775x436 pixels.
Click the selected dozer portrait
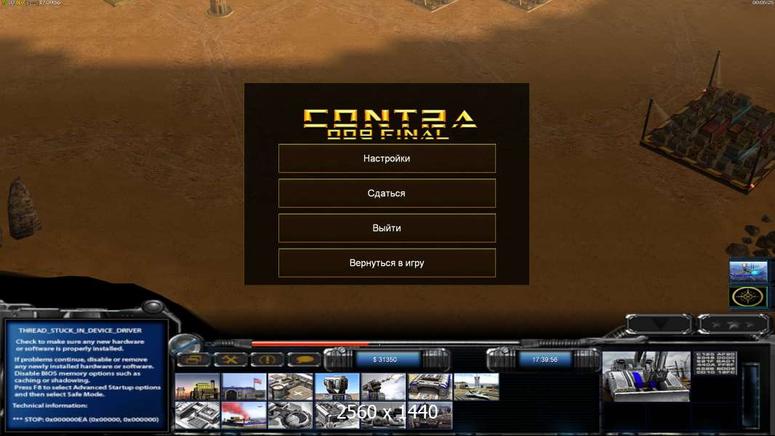[x=646, y=376]
